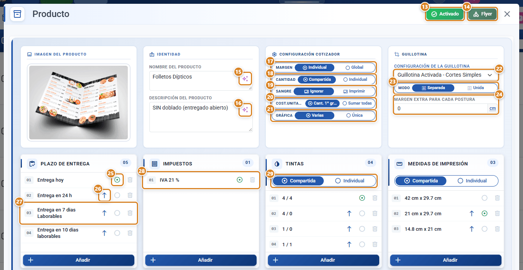523x270 pixels.
Task: Open the Flyer button
Action: [483, 14]
